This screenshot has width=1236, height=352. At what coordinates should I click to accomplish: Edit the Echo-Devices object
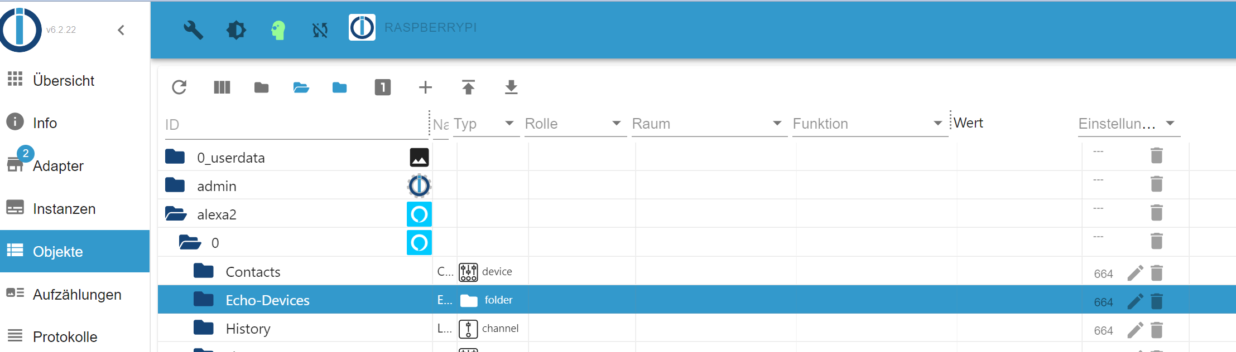point(1135,301)
